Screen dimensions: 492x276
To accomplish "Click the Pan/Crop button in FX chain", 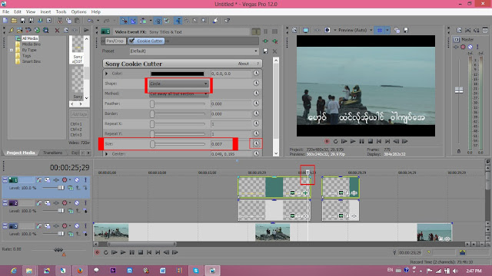I will [x=115, y=41].
